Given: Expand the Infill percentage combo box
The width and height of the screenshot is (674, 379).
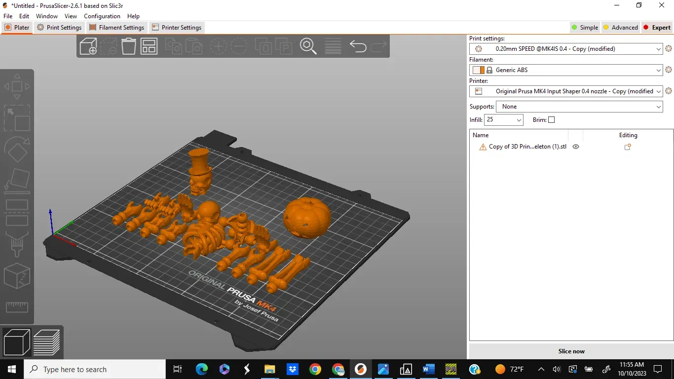Looking at the screenshot, I should (x=504, y=120).
